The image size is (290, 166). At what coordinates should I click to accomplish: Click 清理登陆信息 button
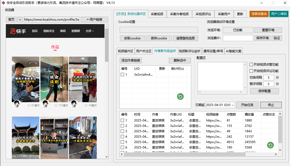coord(186,38)
